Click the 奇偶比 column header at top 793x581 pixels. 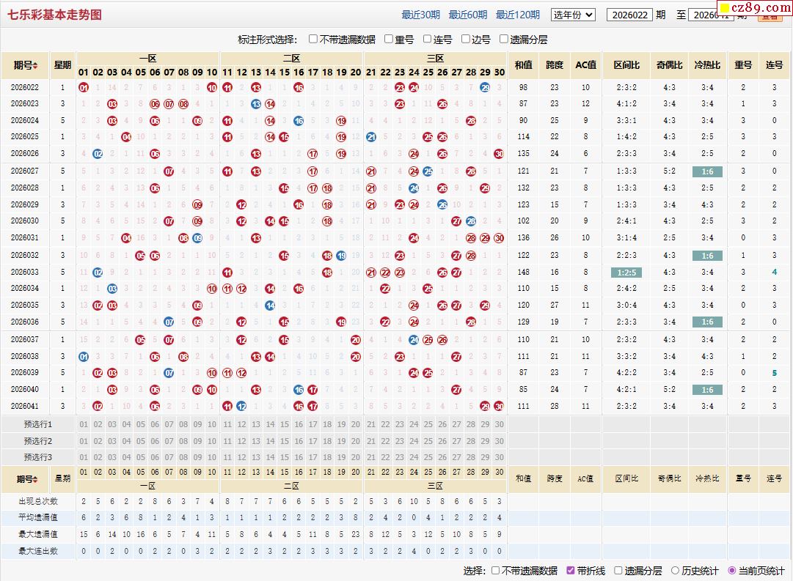pyautogui.click(x=669, y=65)
